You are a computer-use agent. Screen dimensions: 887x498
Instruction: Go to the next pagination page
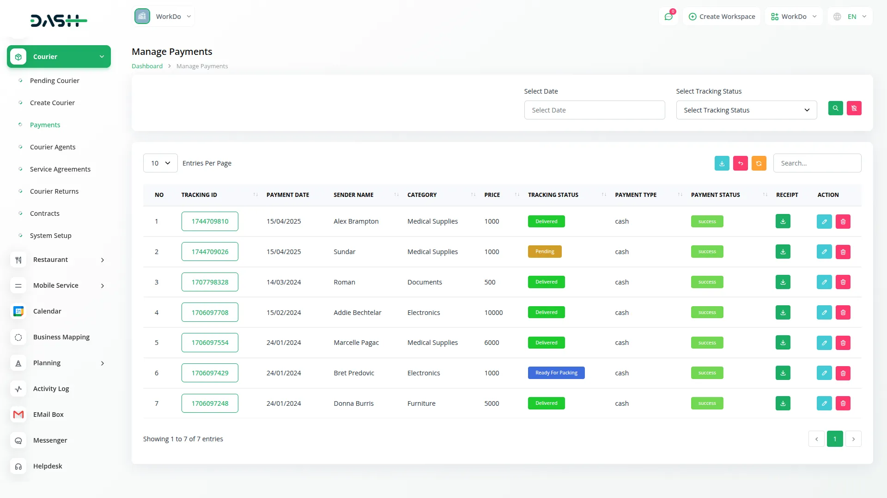click(x=853, y=439)
